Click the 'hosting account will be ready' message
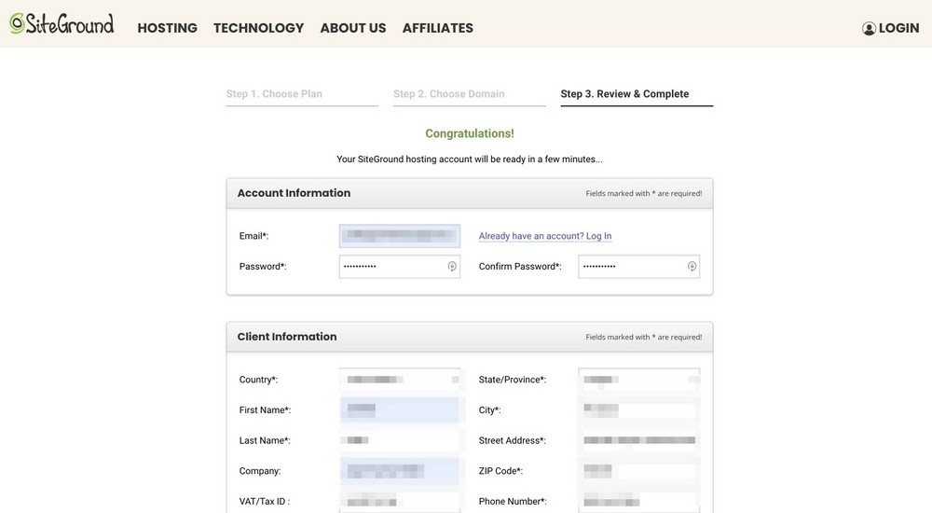Viewport: 932px width, 513px height. [x=469, y=159]
